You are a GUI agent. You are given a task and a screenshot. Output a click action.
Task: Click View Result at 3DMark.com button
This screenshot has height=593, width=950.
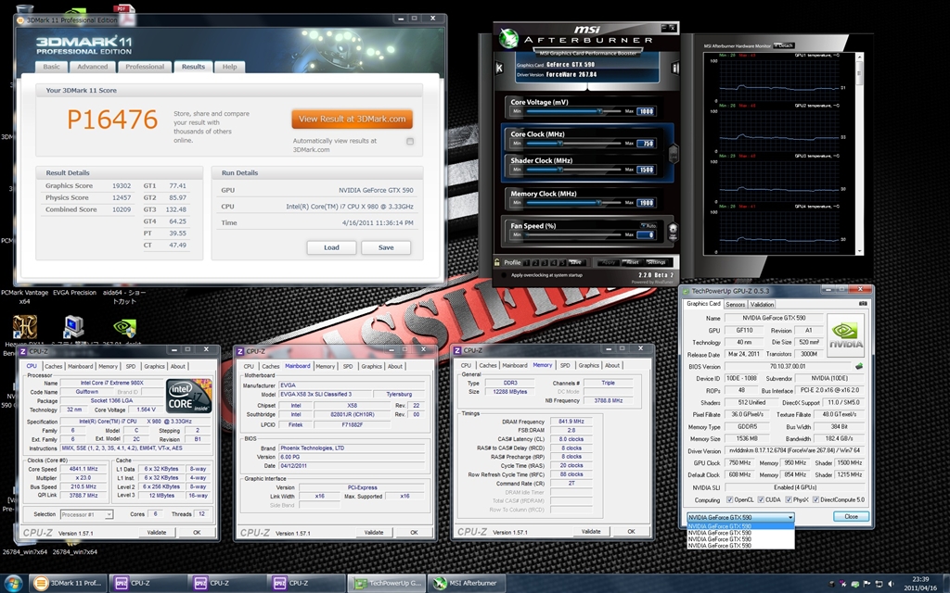click(352, 119)
